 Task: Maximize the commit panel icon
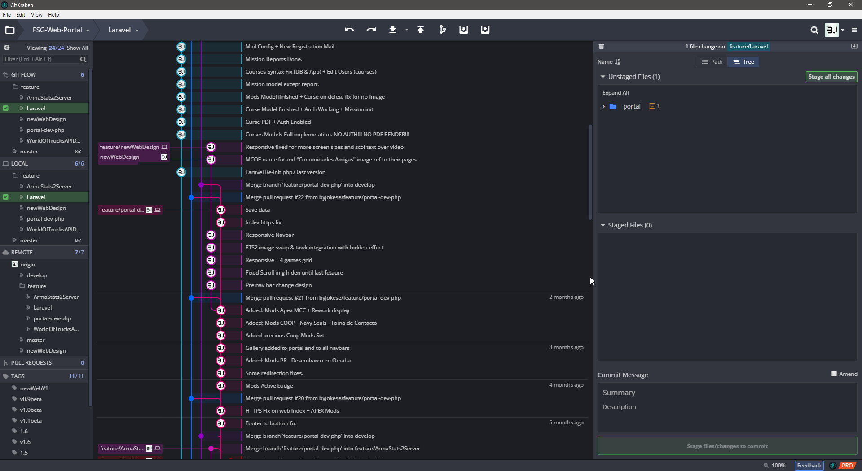[854, 46]
